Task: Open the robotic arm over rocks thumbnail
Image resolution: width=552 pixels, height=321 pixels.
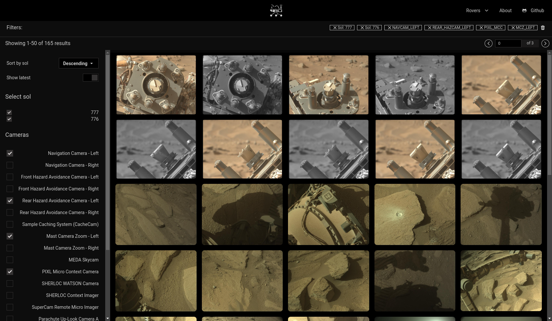Action: (501, 281)
